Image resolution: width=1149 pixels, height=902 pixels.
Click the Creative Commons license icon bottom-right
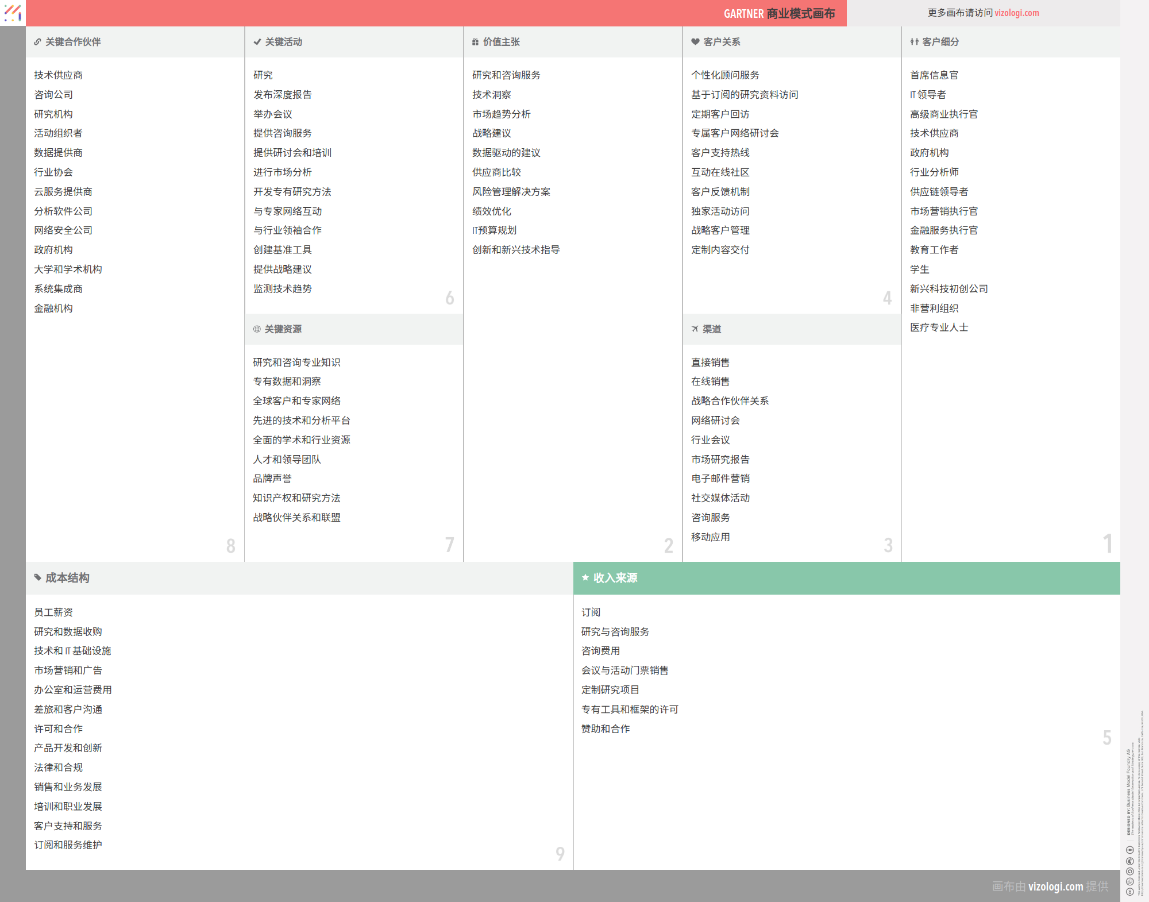[x=1129, y=892]
